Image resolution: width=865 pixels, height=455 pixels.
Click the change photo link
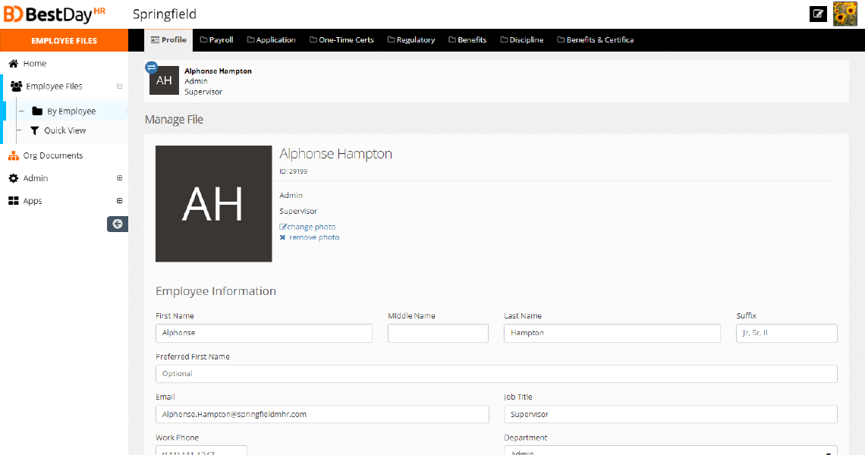point(307,227)
